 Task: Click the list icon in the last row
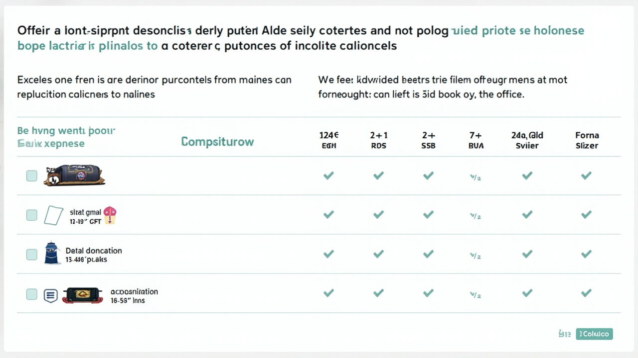pyautogui.click(x=50, y=295)
